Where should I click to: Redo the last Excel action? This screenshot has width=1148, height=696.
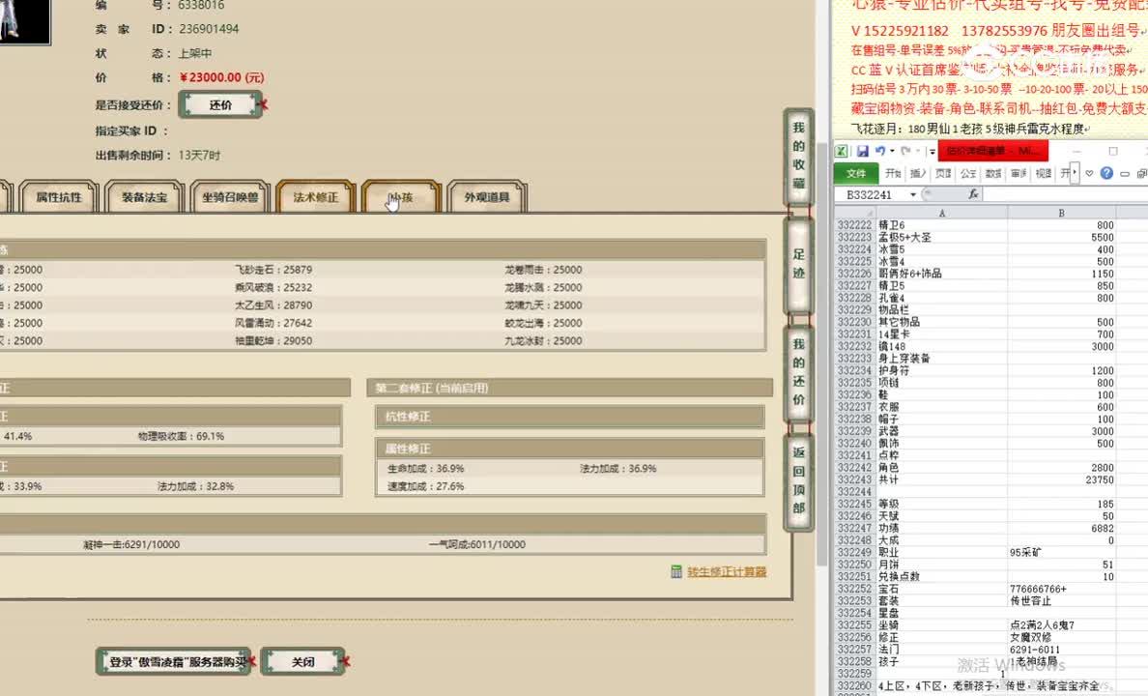tap(906, 151)
